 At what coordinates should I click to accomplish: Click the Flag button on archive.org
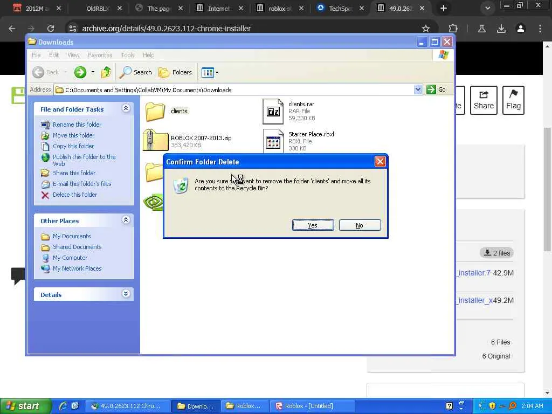click(513, 100)
